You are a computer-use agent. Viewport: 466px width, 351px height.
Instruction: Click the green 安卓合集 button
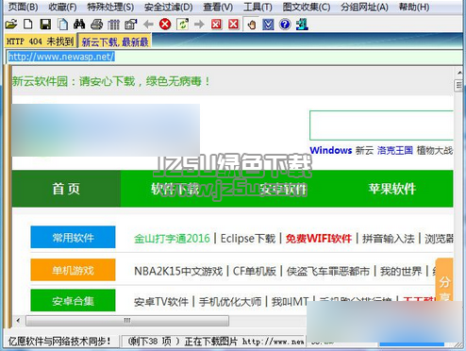[x=73, y=301]
